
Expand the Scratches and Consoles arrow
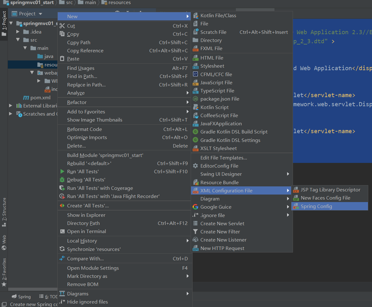coord(11,114)
